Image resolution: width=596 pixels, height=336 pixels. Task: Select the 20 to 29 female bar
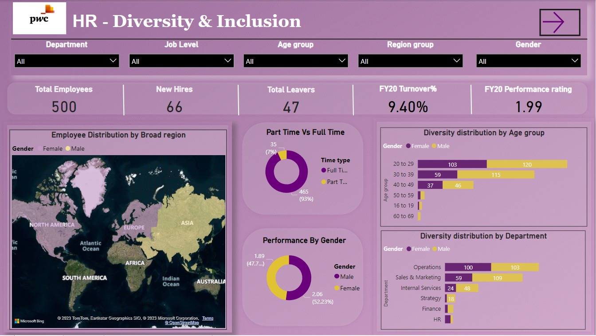[x=452, y=164]
